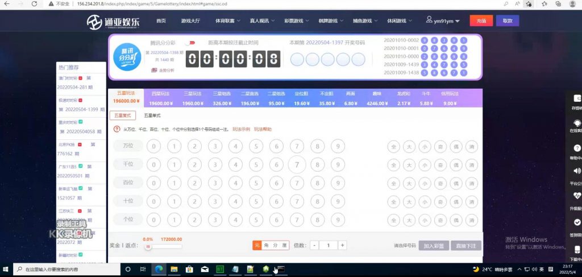Image resolution: width=582 pixels, height=277 pixels.
Task: Switch to the 龙虎和 tab
Action: [404, 98]
